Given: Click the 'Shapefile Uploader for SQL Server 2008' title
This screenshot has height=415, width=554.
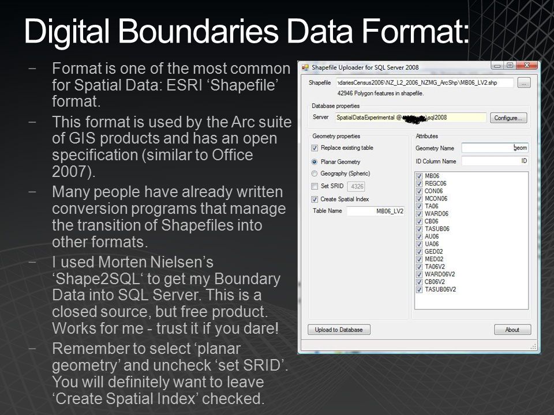Looking at the screenshot, I should [x=365, y=67].
